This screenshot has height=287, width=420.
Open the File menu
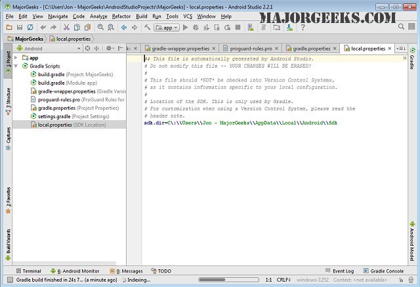[9, 16]
